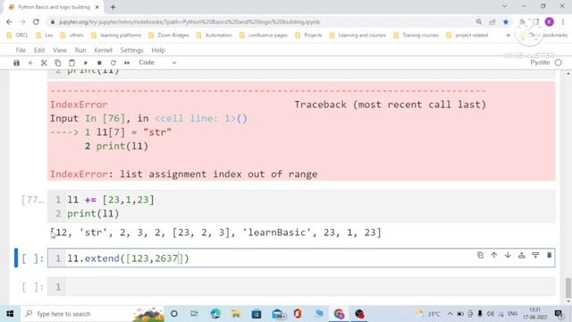This screenshot has height=322, width=572.
Task: Open the Projects bookmark folder
Action: pyautogui.click(x=308, y=35)
